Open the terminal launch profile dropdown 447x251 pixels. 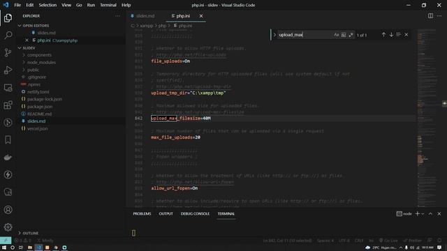(x=423, y=214)
